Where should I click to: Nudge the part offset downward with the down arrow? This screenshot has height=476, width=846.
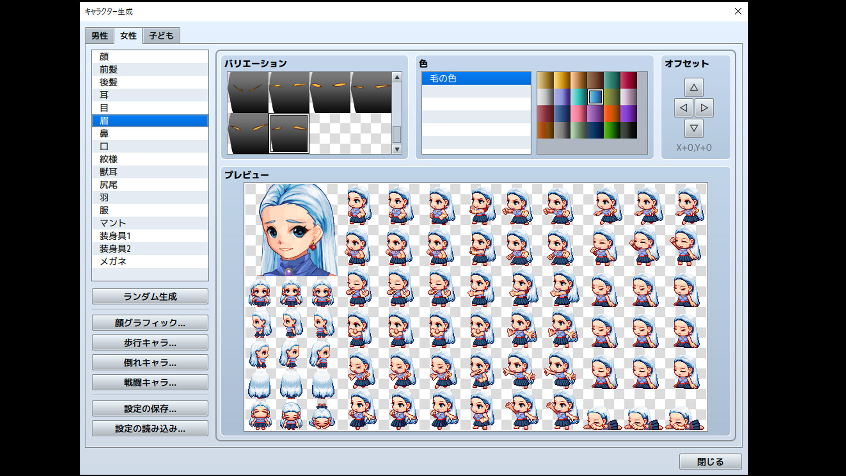pos(694,128)
